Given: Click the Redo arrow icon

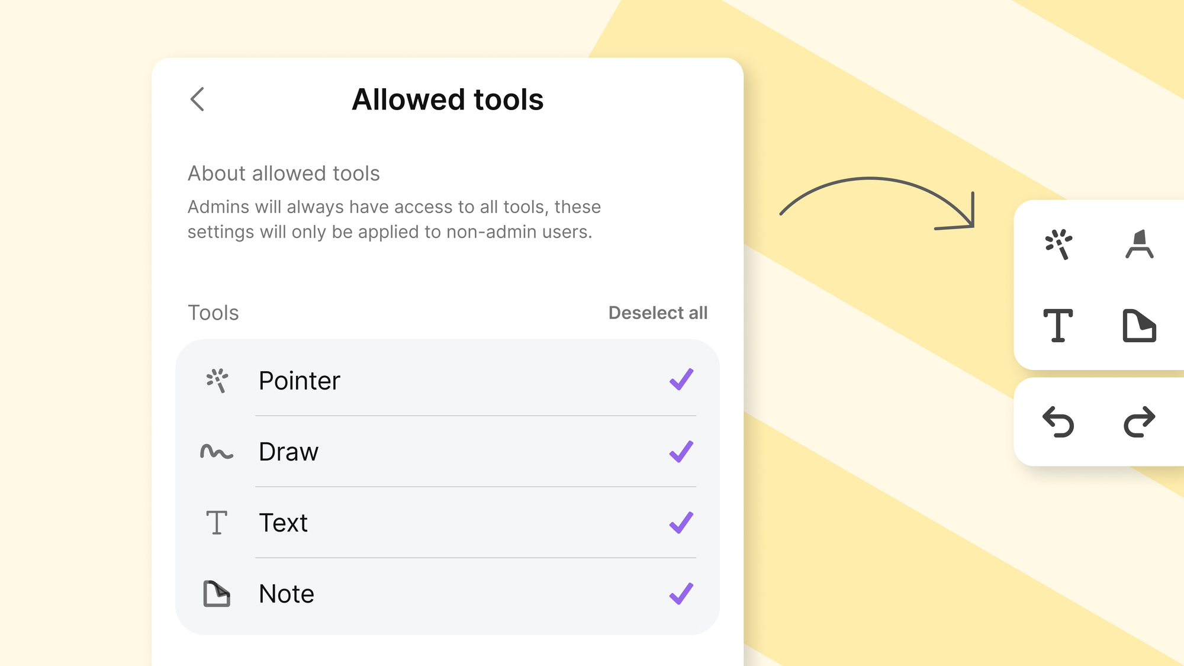Looking at the screenshot, I should pyautogui.click(x=1140, y=422).
